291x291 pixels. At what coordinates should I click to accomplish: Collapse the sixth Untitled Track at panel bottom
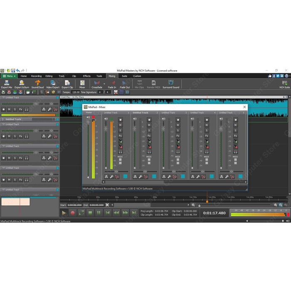tap(3, 190)
